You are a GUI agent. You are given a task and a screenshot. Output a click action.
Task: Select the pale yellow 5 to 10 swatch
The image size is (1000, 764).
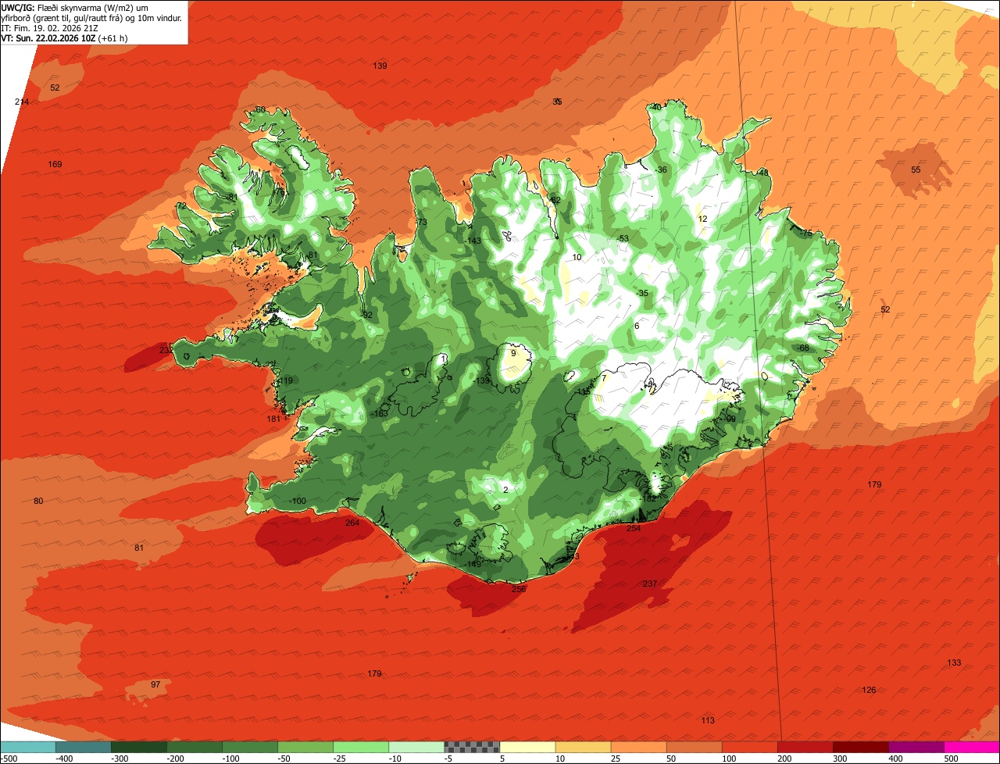tap(527, 747)
